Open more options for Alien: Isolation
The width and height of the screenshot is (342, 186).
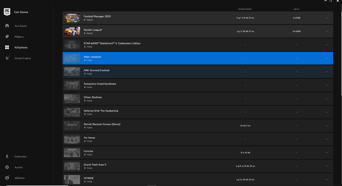[x=327, y=58]
